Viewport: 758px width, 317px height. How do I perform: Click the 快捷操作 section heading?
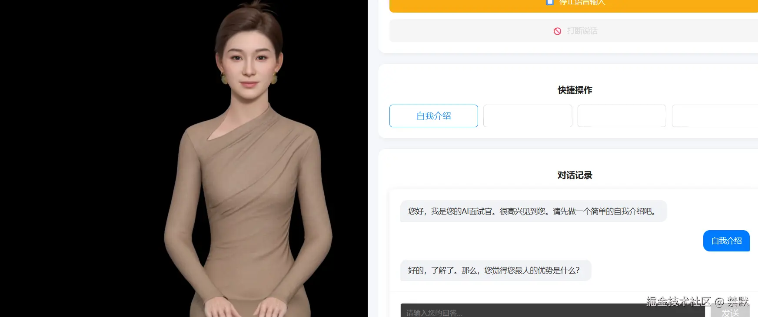pos(575,90)
